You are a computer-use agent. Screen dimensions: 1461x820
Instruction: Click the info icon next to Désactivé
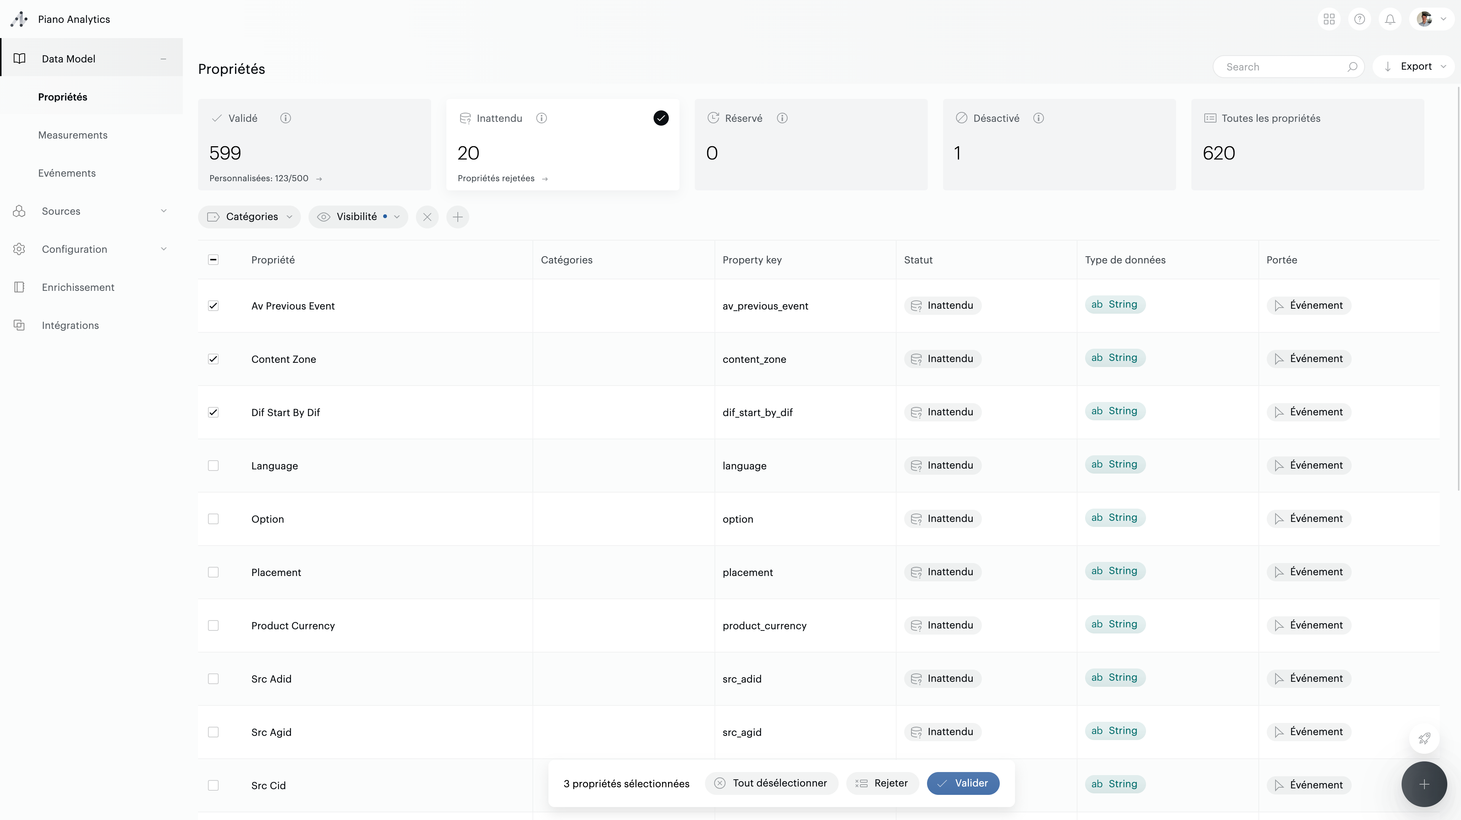[x=1039, y=118]
